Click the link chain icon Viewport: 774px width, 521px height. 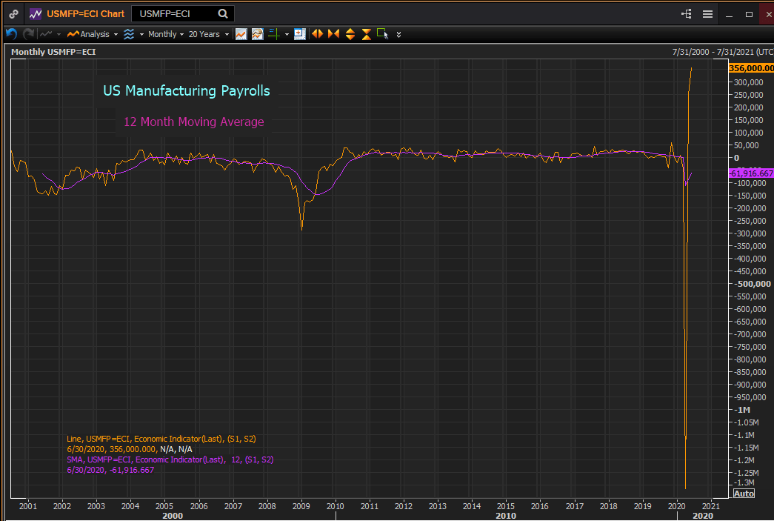pyautogui.click(x=14, y=13)
